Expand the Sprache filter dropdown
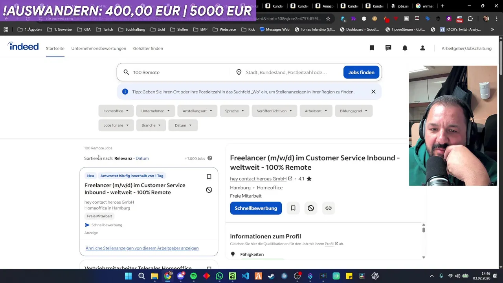This screenshot has height=283, width=503. coord(235,111)
